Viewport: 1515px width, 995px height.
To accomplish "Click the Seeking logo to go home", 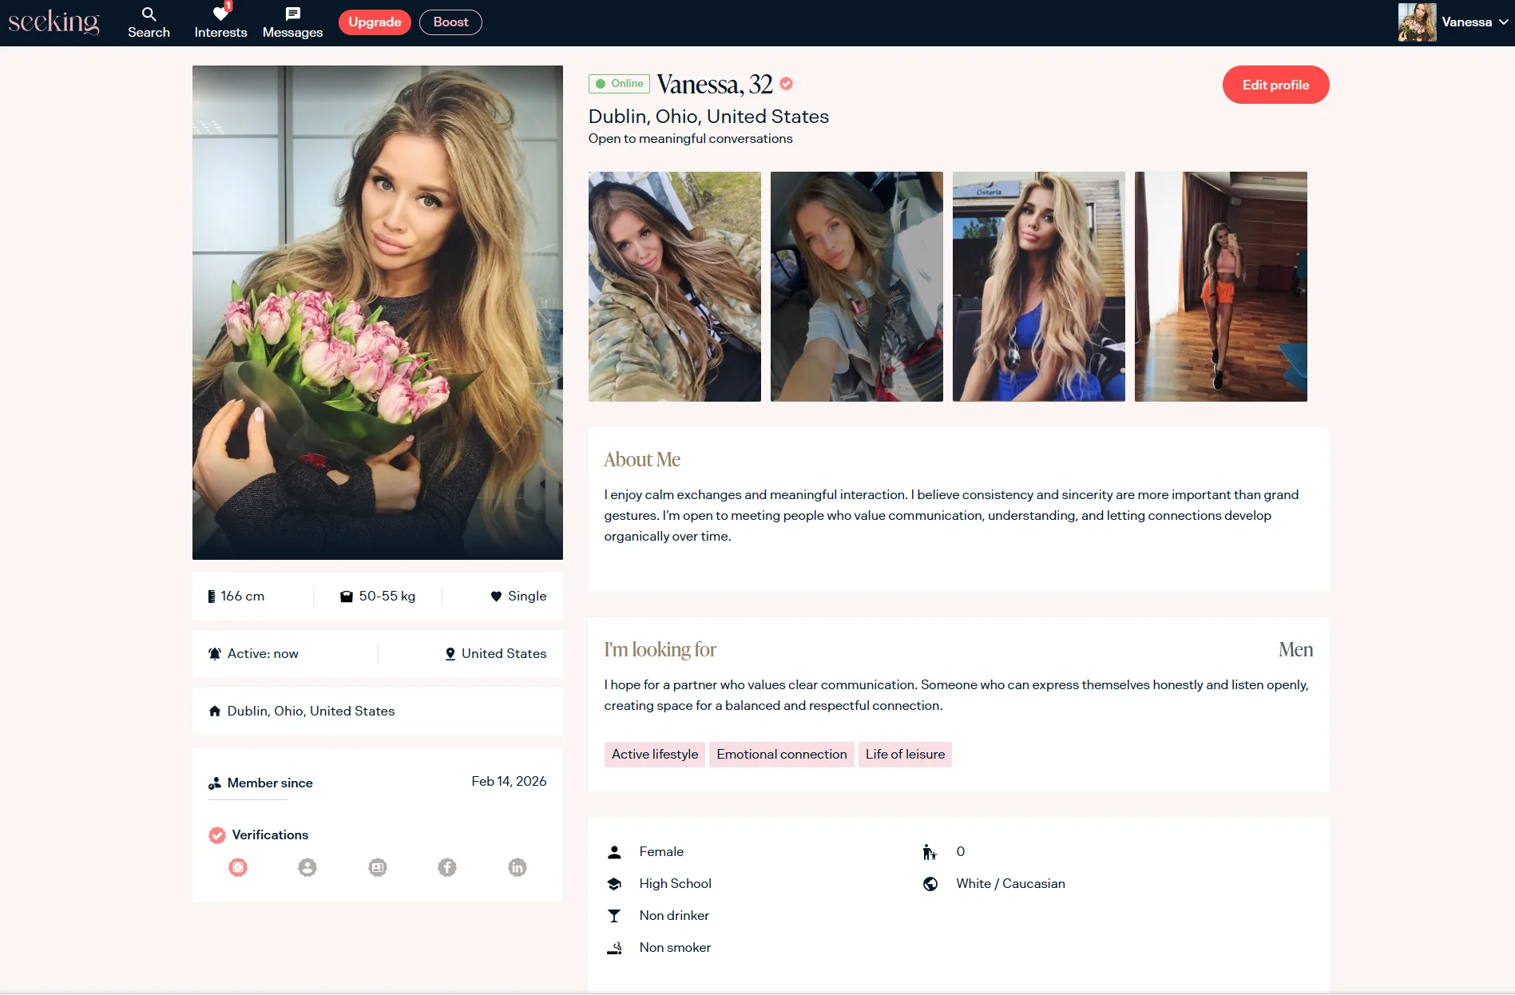I will coord(54,22).
